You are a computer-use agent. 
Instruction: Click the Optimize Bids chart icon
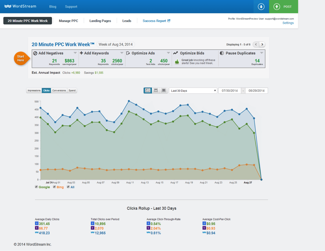[175, 53]
